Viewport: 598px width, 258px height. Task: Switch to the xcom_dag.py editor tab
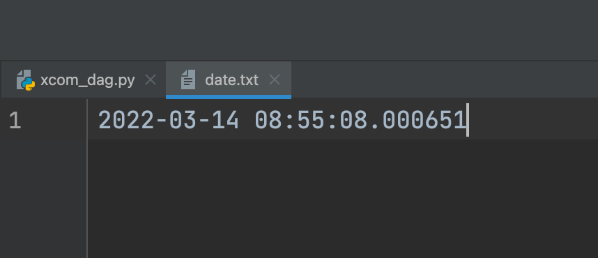tap(87, 79)
